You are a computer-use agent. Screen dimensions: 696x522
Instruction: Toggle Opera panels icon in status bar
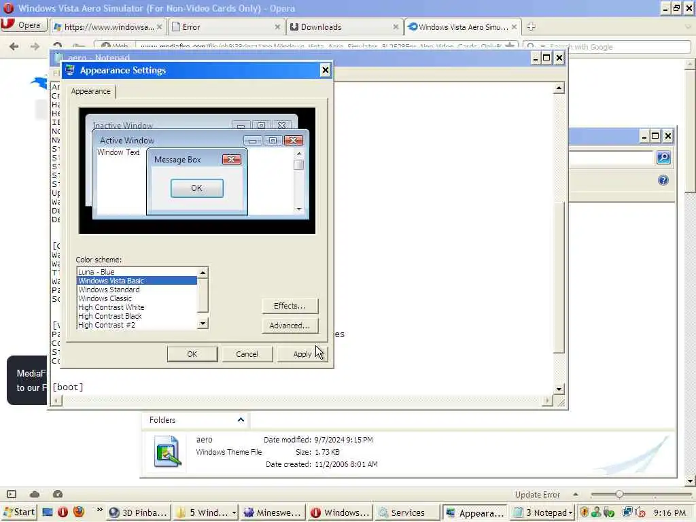12,494
